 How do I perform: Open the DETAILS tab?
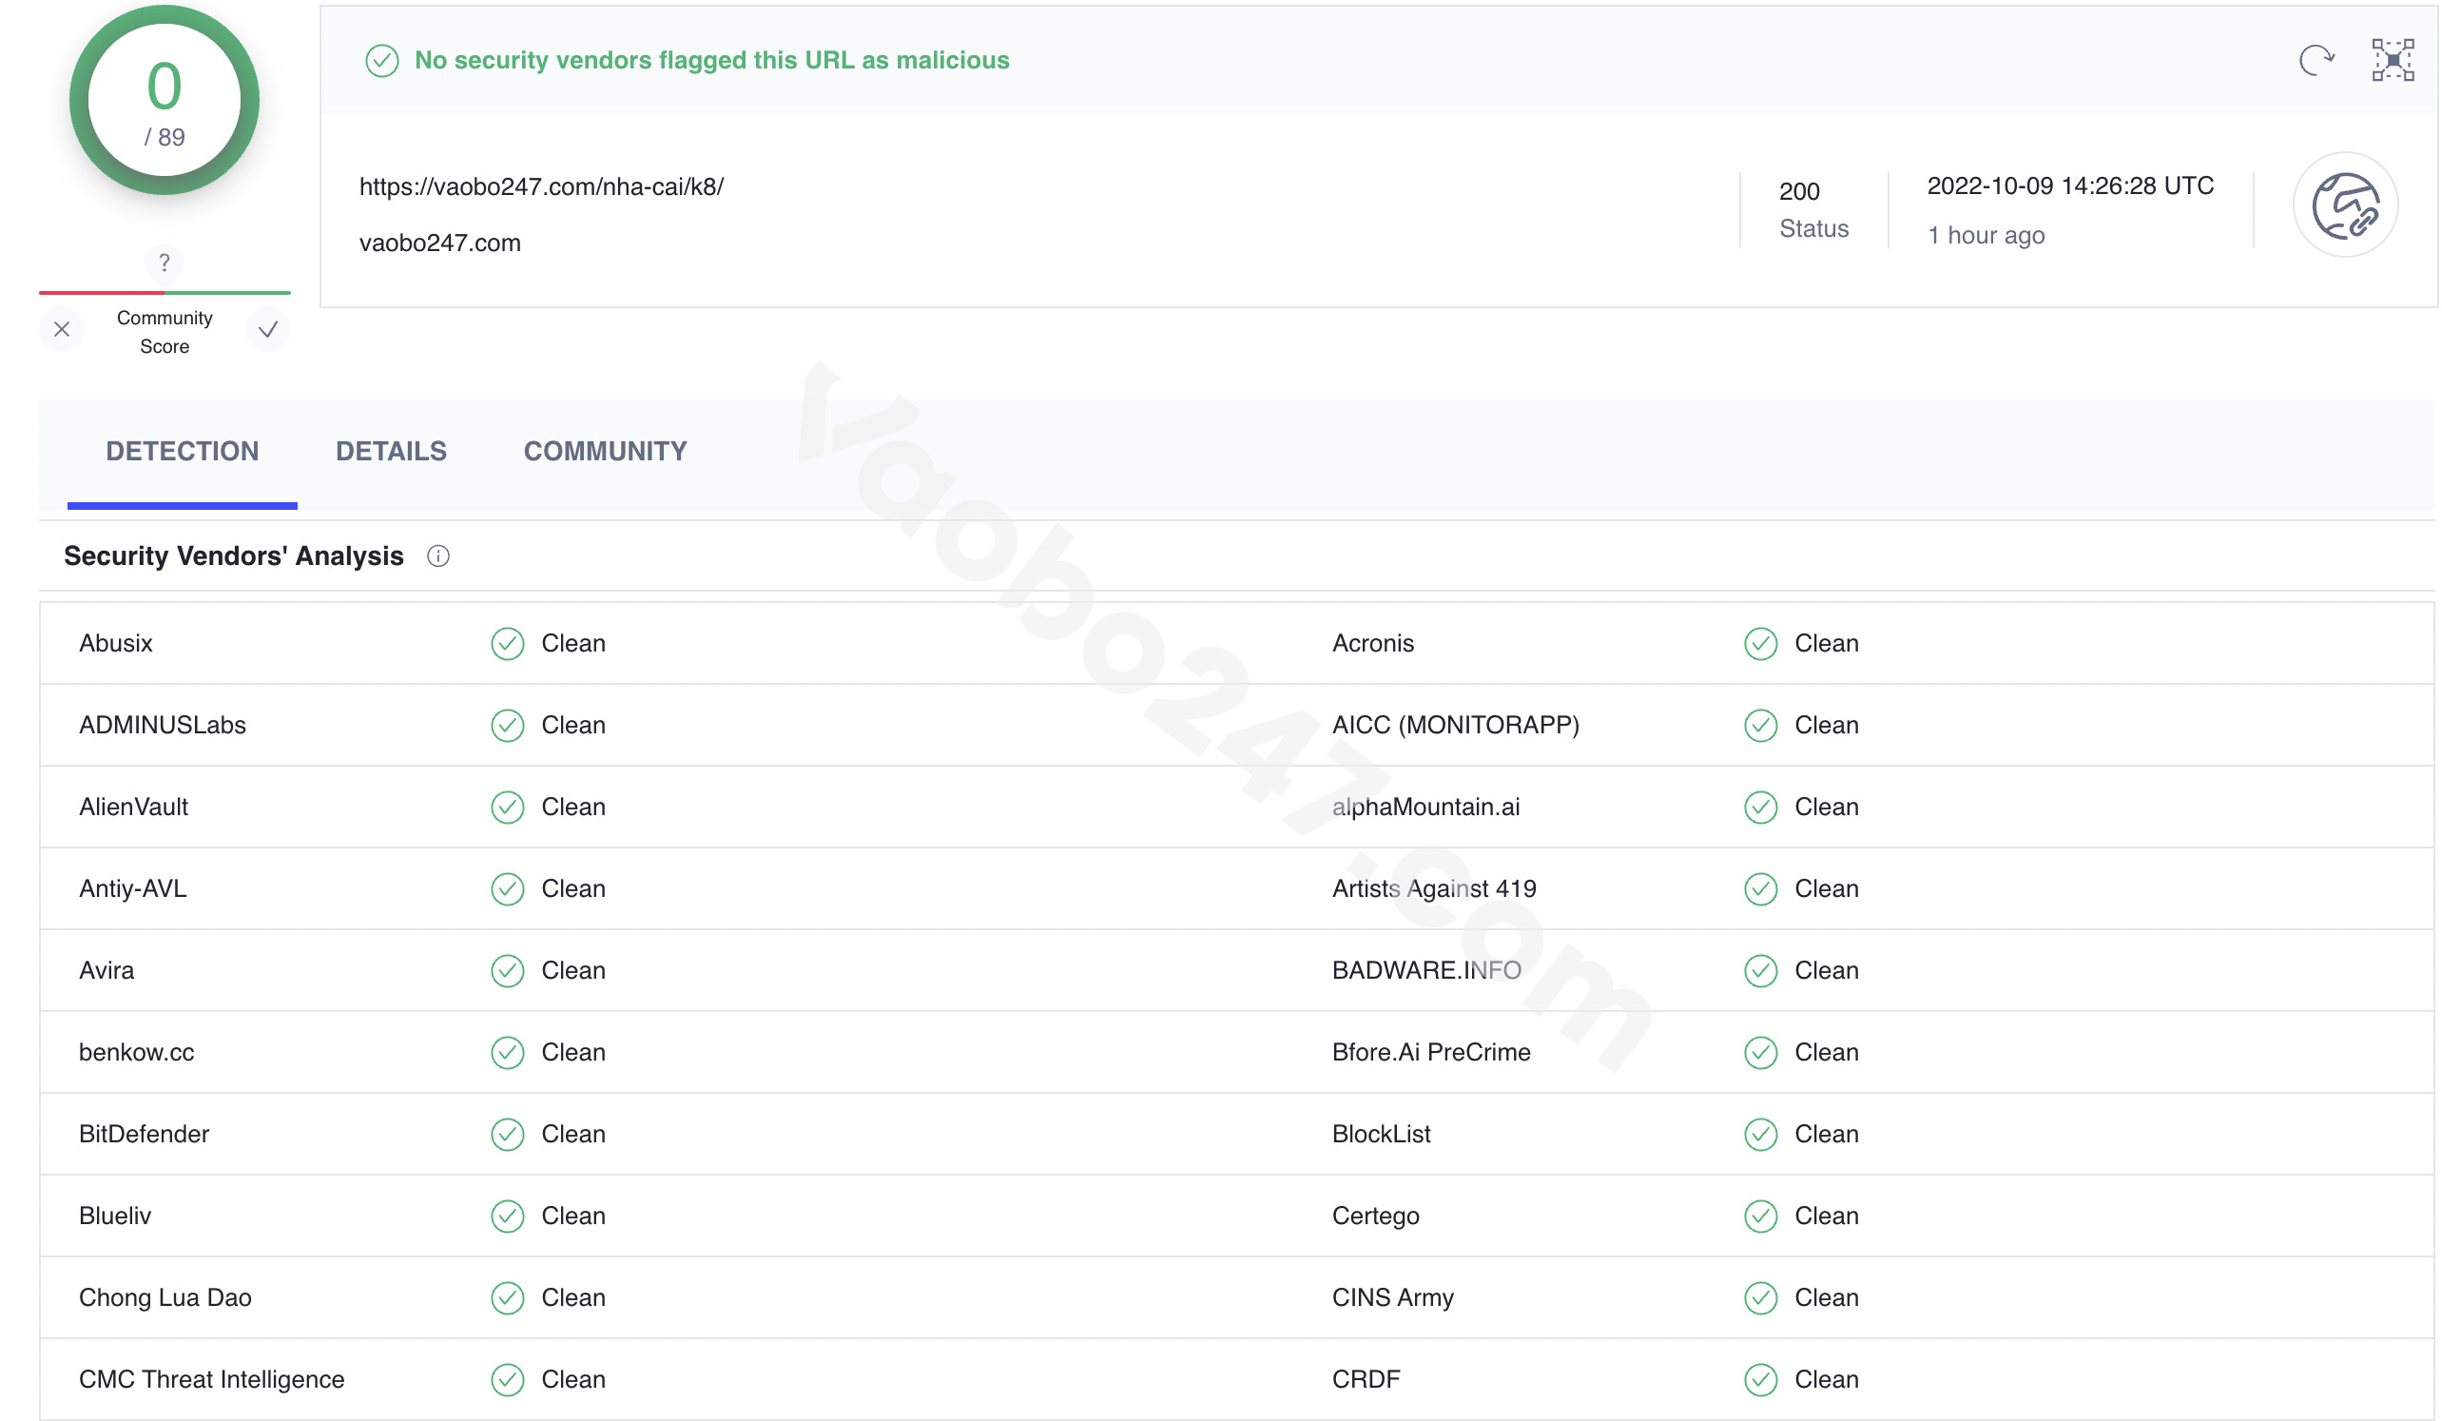392,452
